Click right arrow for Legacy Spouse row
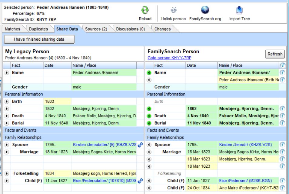289x194 pixels. (x=7, y=145)
